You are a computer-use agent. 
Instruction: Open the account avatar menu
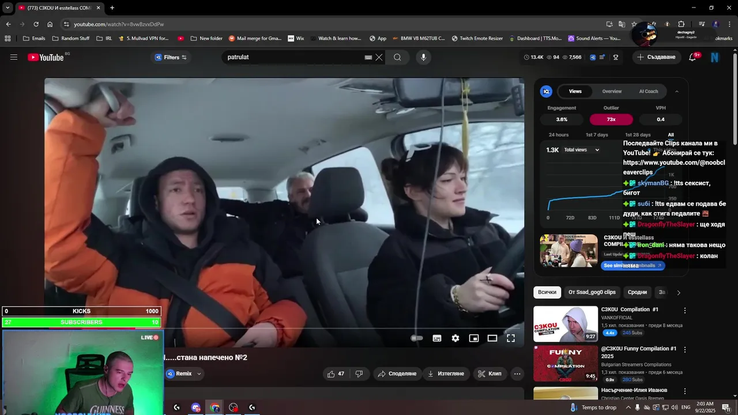[x=715, y=57]
